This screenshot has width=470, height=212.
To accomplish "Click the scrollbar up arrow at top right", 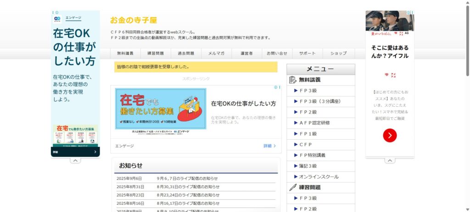I will 468,2.
